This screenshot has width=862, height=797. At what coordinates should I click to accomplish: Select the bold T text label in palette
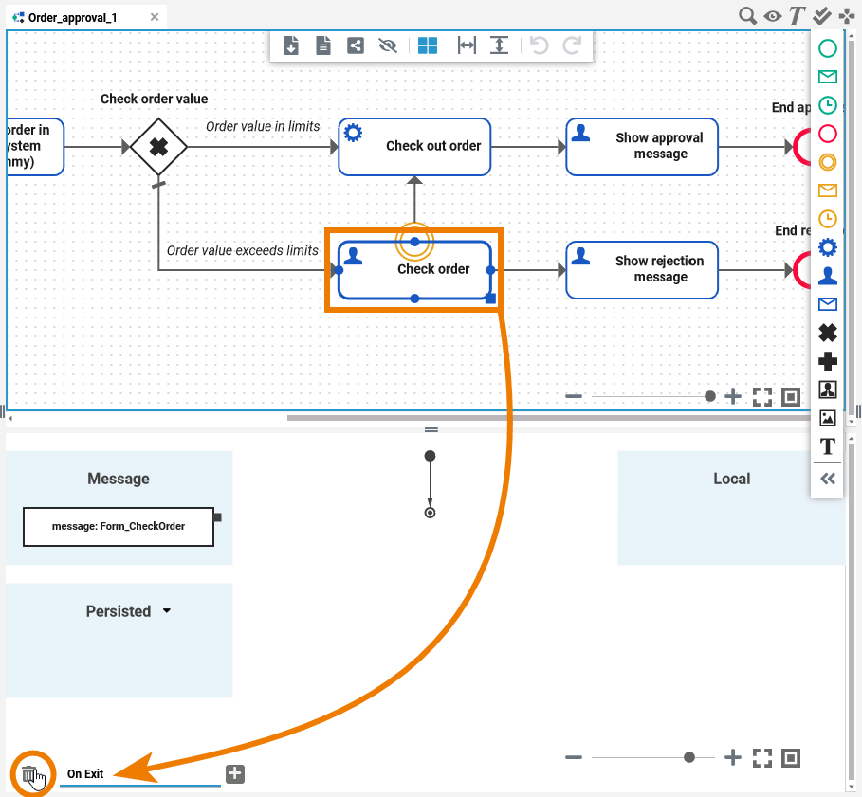828,446
